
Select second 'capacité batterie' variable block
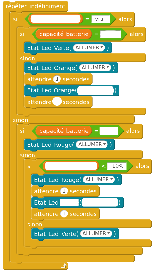pos(64,131)
